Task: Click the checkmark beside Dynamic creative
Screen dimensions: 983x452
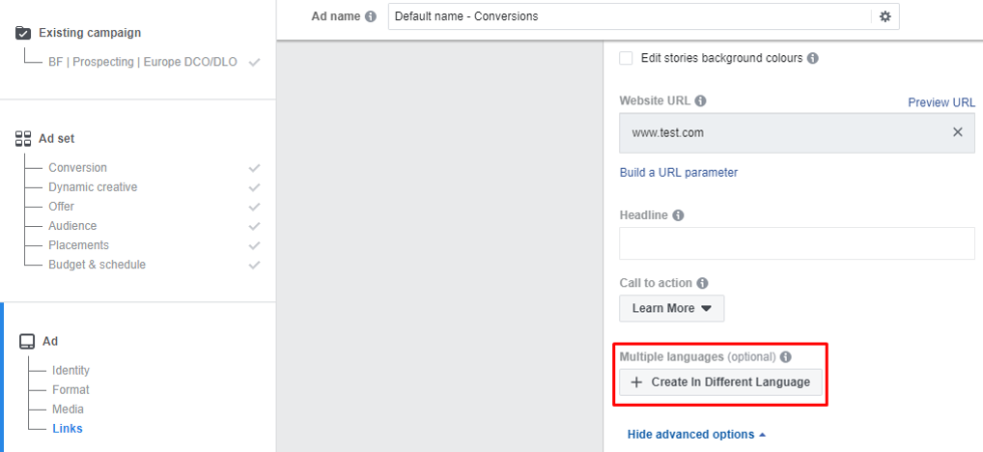Action: (x=254, y=187)
